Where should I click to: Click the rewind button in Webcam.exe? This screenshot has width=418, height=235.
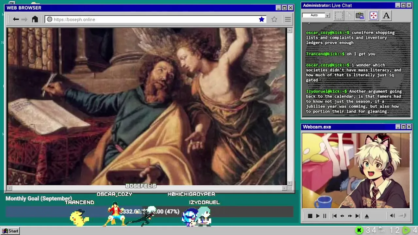pos(342,216)
